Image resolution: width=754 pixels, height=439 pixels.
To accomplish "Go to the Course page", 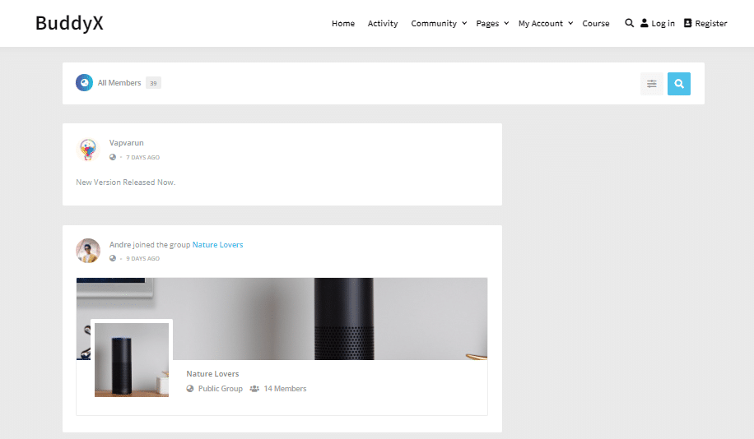I will coord(596,24).
